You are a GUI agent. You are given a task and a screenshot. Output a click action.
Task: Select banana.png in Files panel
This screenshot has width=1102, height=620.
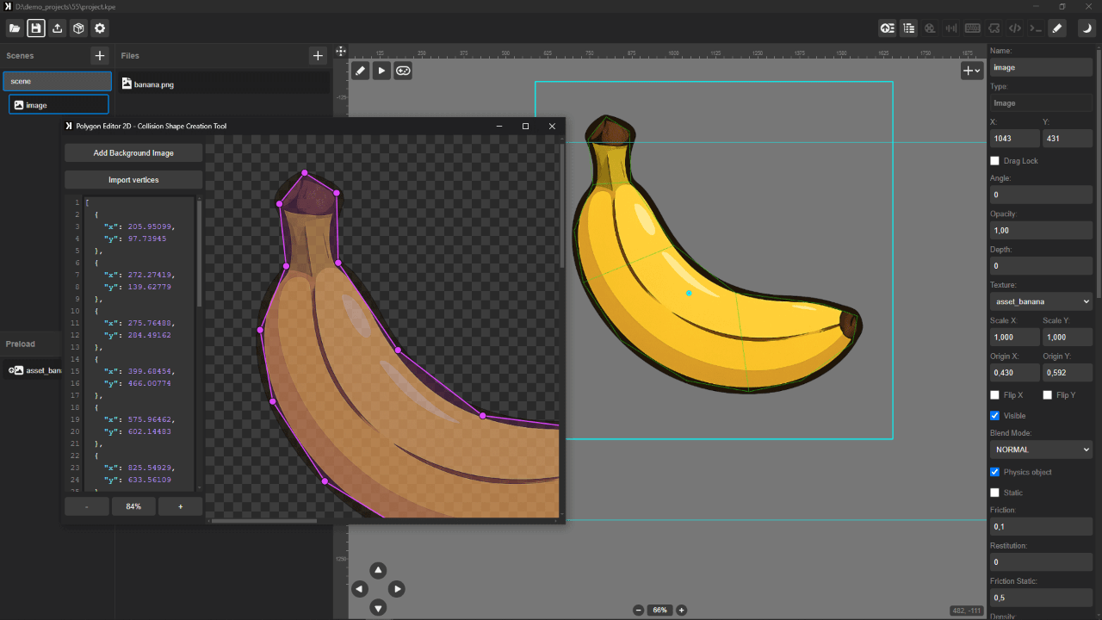tap(153, 84)
